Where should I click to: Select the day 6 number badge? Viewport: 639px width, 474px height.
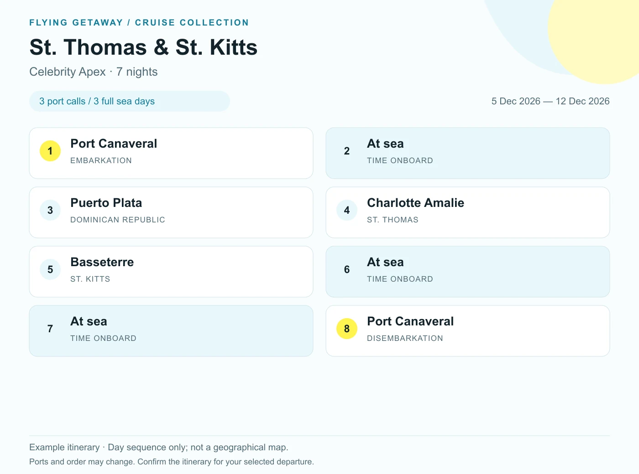tap(347, 269)
